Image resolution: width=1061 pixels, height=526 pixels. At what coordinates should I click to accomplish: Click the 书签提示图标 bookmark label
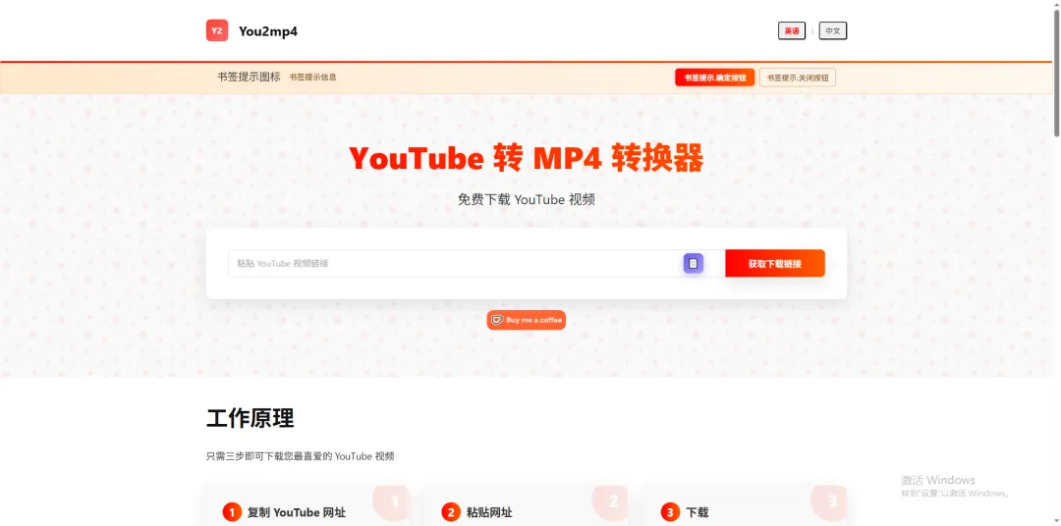click(249, 78)
